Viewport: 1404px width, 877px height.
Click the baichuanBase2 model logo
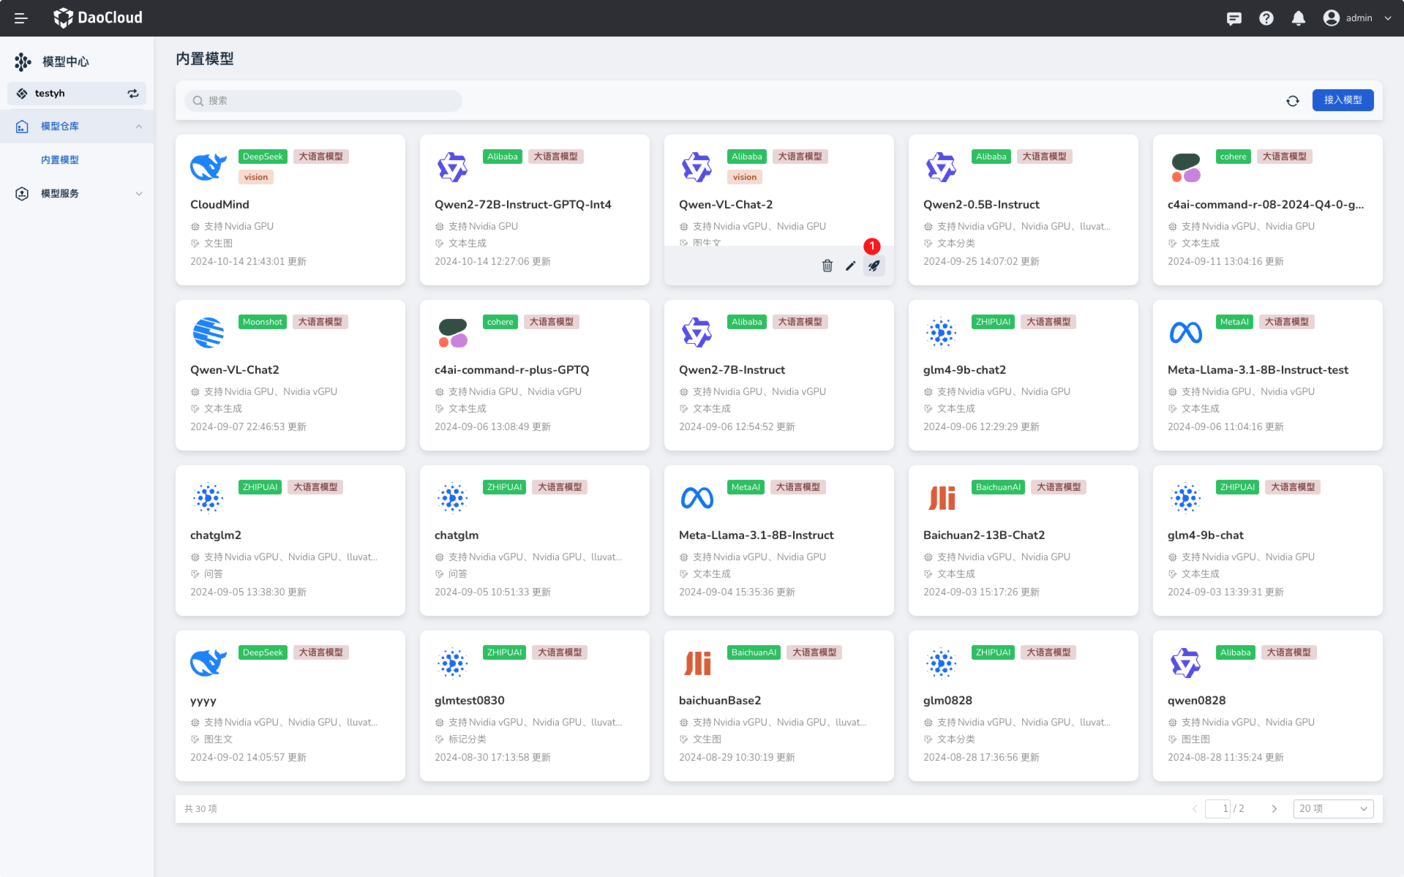point(697,663)
